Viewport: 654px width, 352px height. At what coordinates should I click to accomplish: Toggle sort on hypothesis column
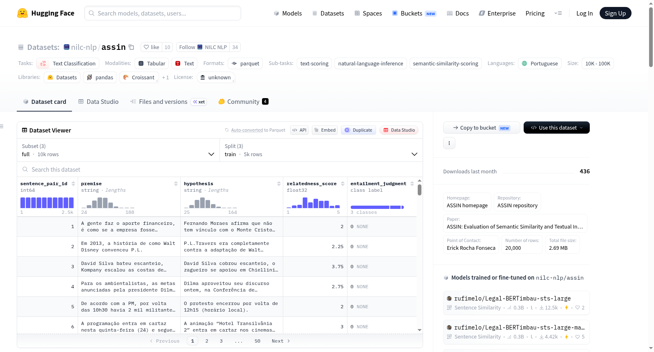click(x=279, y=184)
